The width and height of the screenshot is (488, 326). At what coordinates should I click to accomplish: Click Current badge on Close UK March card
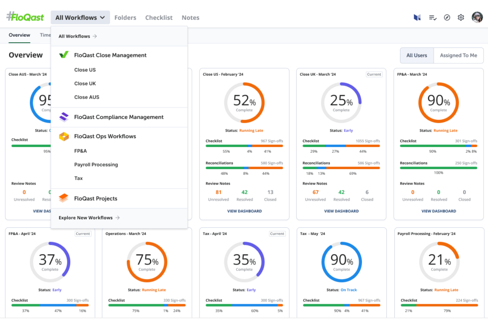click(x=374, y=74)
